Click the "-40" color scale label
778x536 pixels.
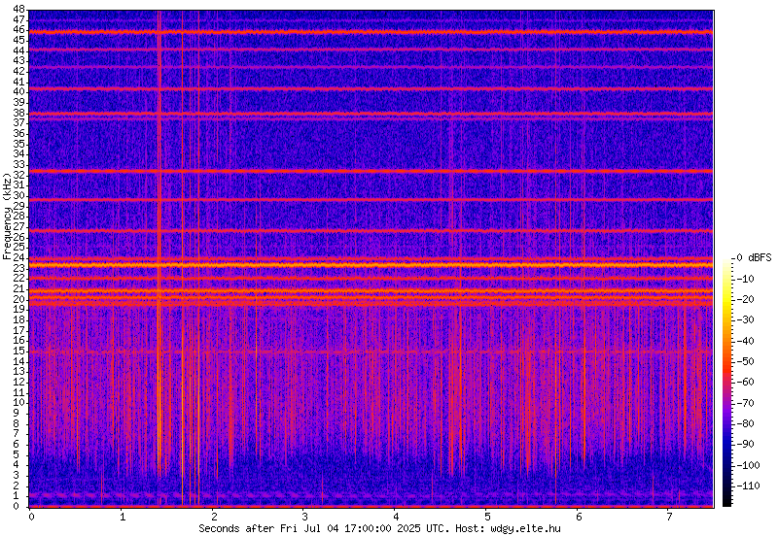point(745,341)
